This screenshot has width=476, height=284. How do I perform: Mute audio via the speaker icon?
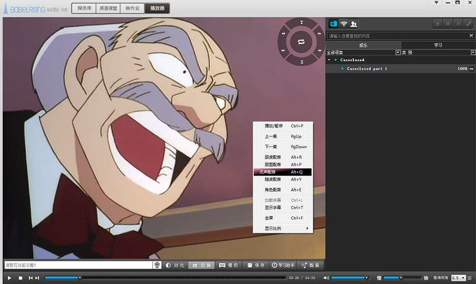pyautogui.click(x=326, y=278)
